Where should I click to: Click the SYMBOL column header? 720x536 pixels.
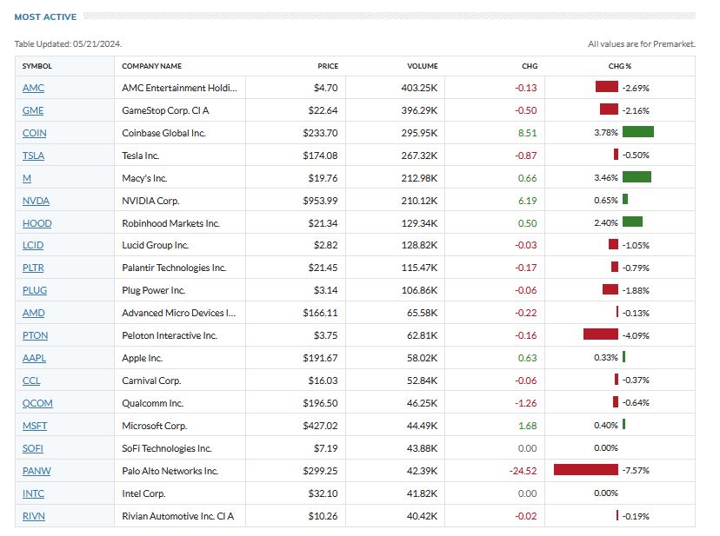point(37,66)
